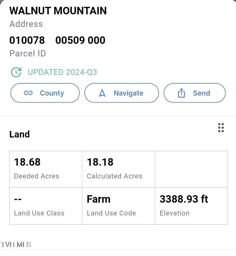
Task: Click the chain link icon beside County
Action: point(28,93)
